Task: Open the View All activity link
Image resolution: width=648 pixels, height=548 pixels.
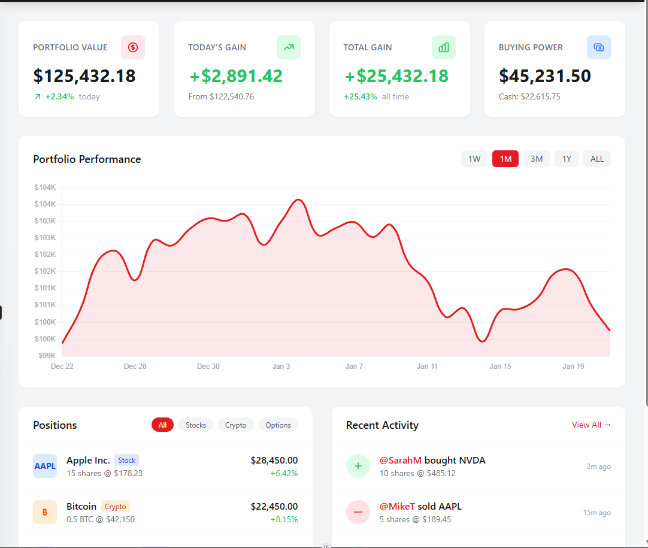Action: 591,425
